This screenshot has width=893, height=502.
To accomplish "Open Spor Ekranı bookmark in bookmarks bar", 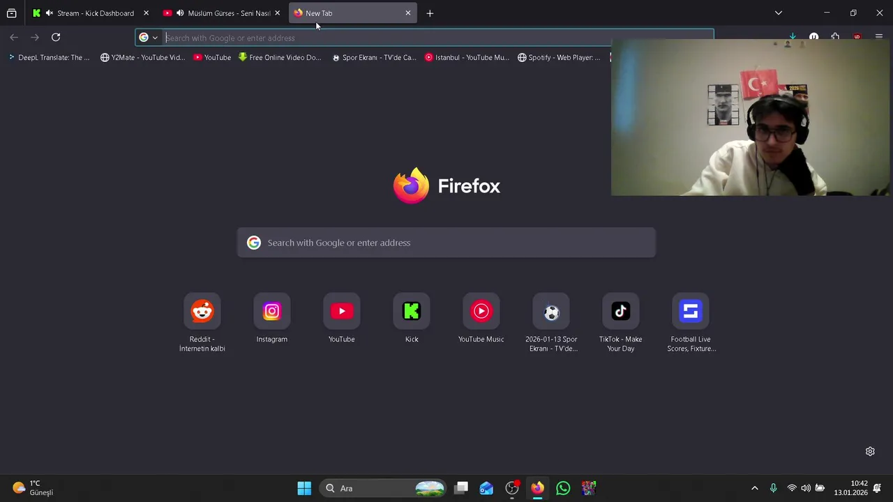I will (374, 57).
